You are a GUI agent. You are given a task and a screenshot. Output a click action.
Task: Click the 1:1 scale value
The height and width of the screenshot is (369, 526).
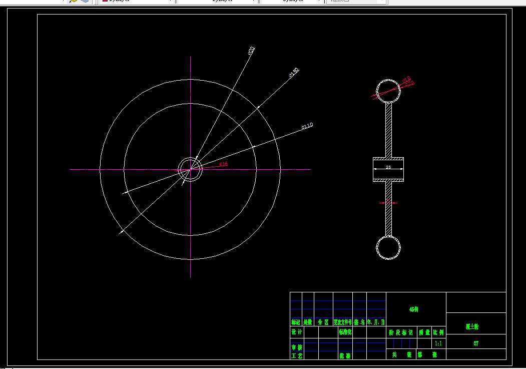[438, 343]
